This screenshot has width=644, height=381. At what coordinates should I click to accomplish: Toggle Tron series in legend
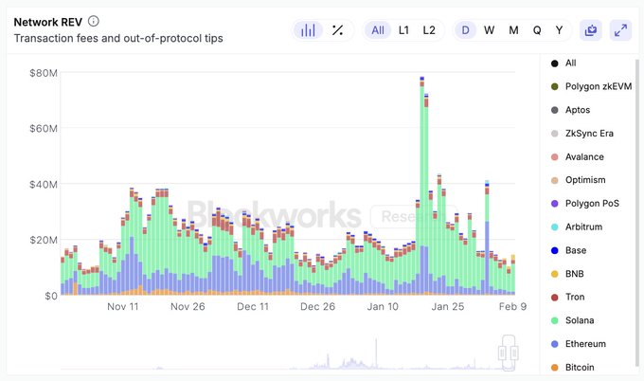pos(567,297)
